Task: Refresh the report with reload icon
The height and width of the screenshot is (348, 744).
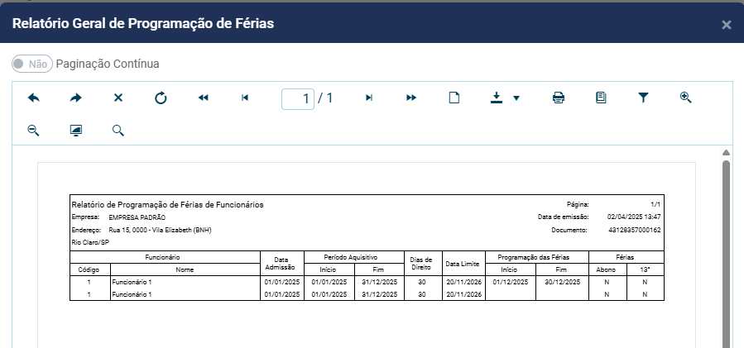Action: pos(161,98)
